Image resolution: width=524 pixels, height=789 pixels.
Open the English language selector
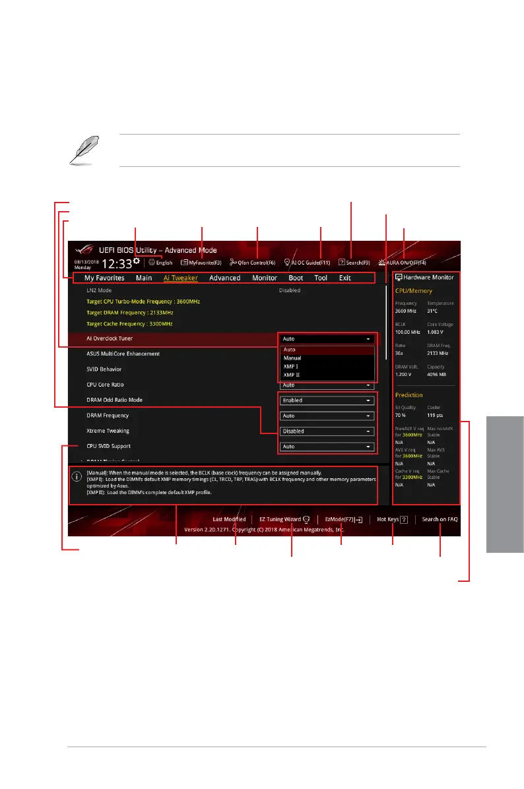coord(160,263)
